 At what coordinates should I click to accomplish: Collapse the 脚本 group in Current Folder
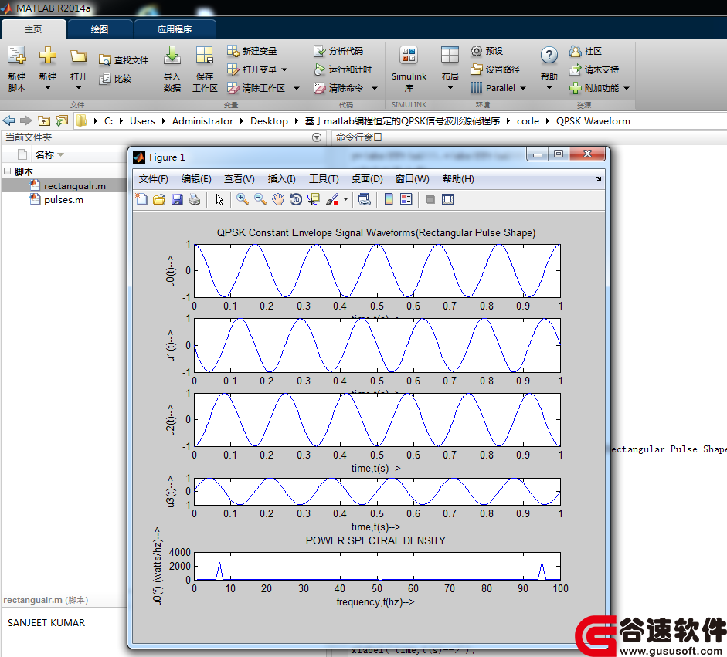pos(7,171)
